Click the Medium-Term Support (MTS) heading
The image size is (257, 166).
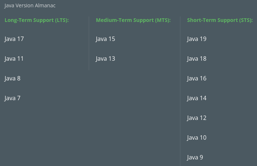(x=133, y=20)
